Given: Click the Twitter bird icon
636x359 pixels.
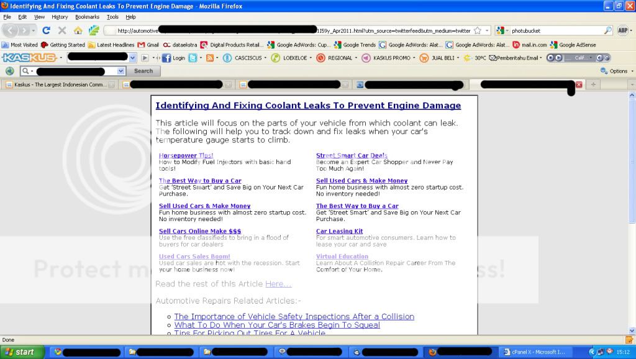Looking at the screenshot, I should [x=193, y=58].
